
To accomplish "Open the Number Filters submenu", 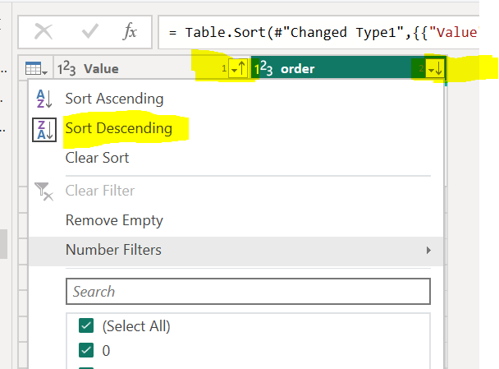I will 236,251.
